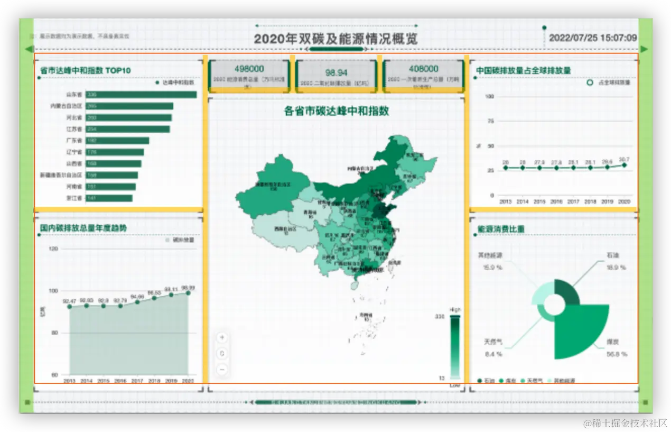Zoom in on the China map

(x=222, y=337)
